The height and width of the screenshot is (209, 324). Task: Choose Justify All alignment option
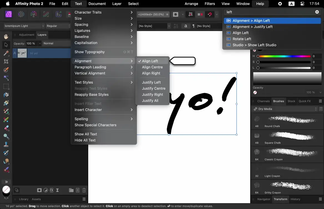point(150,101)
